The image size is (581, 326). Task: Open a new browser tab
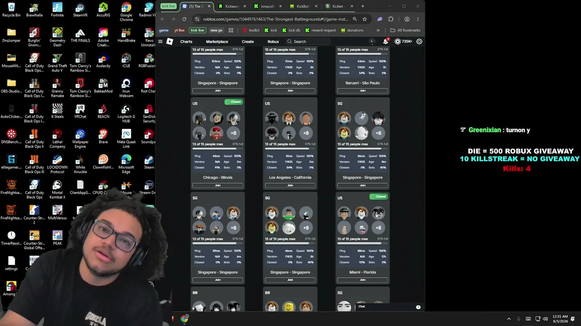[363, 6]
